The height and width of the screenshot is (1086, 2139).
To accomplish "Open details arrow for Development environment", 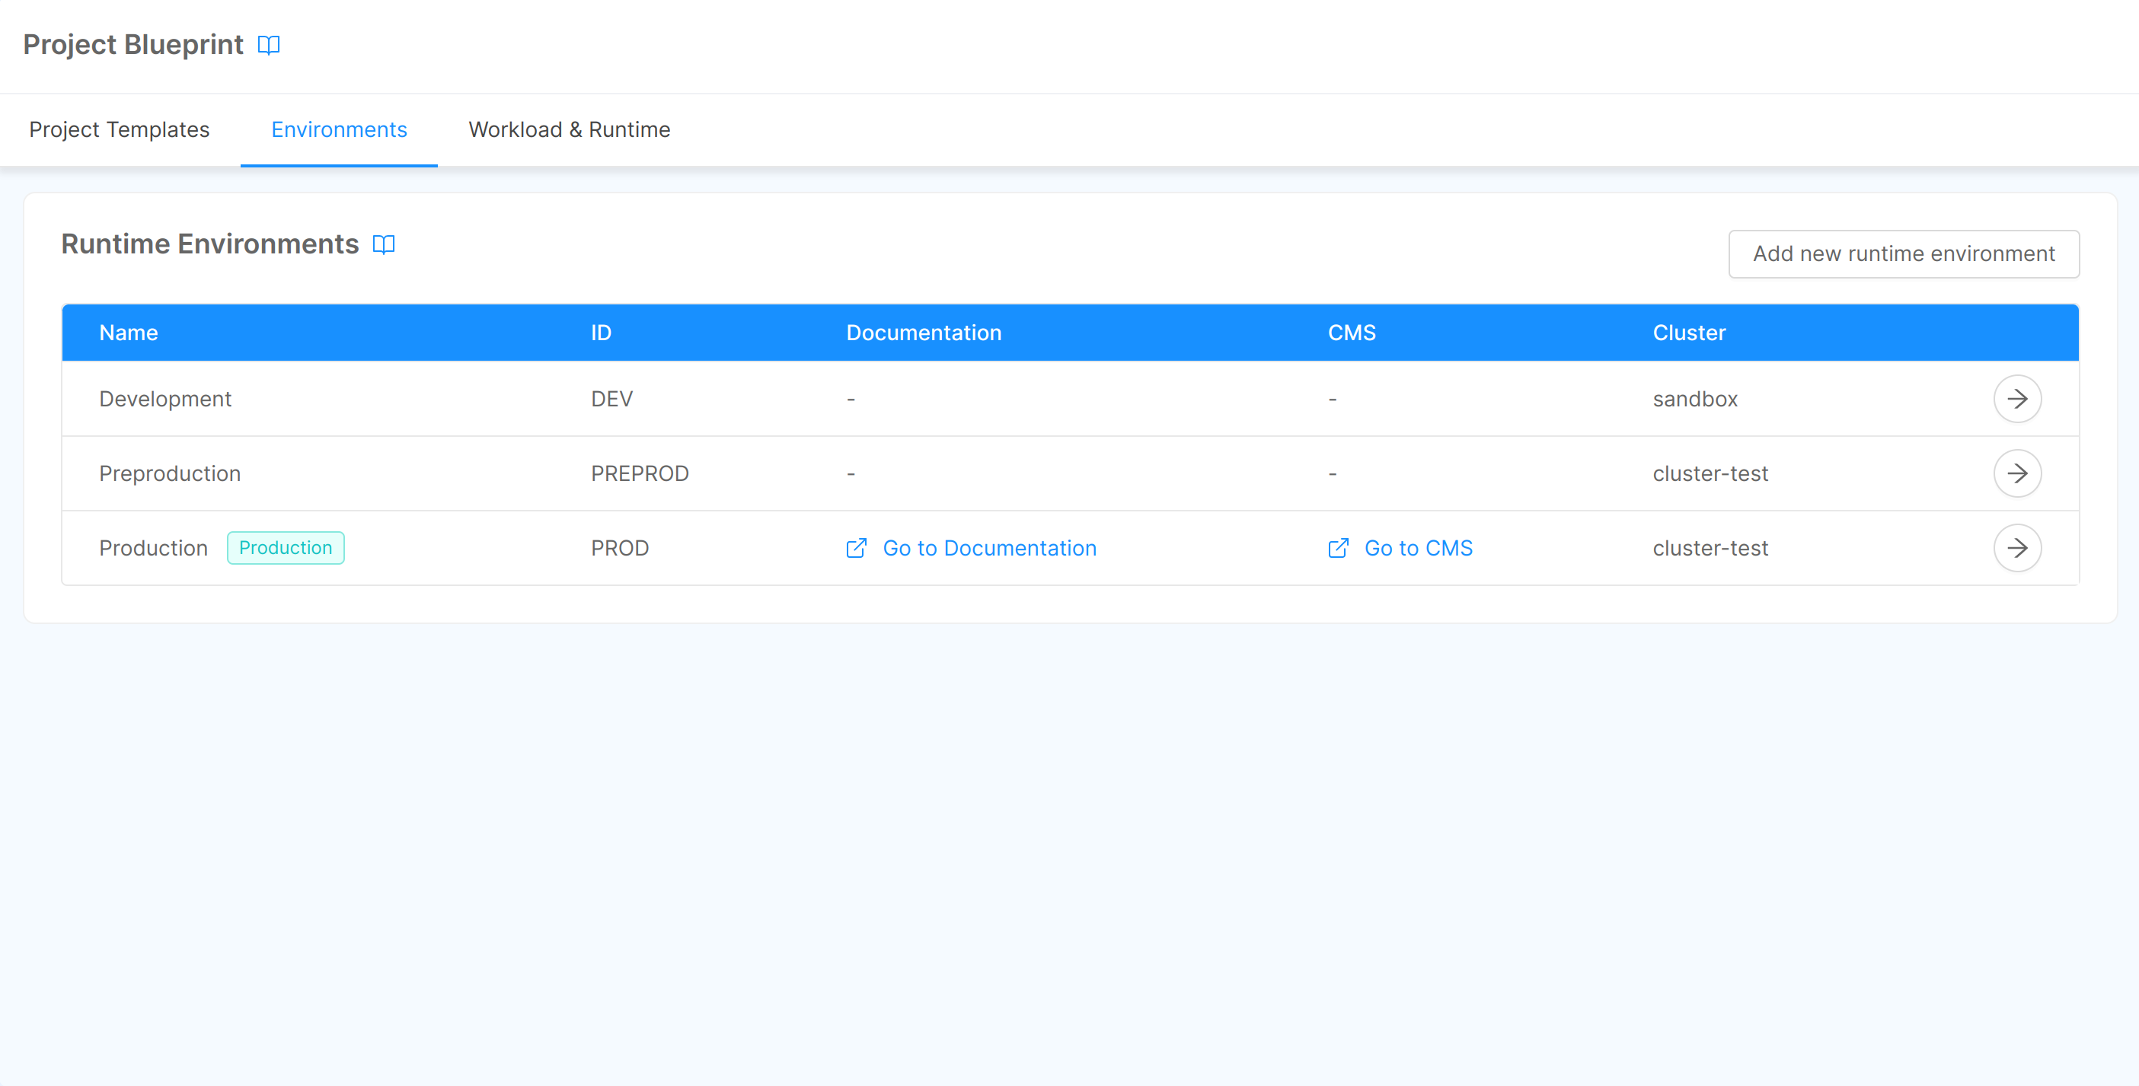I will 2018,398.
